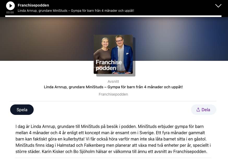This screenshot has height=159, width=228.
Task: Select the Linda Arnrup episode title heading
Action: (x=113, y=87)
